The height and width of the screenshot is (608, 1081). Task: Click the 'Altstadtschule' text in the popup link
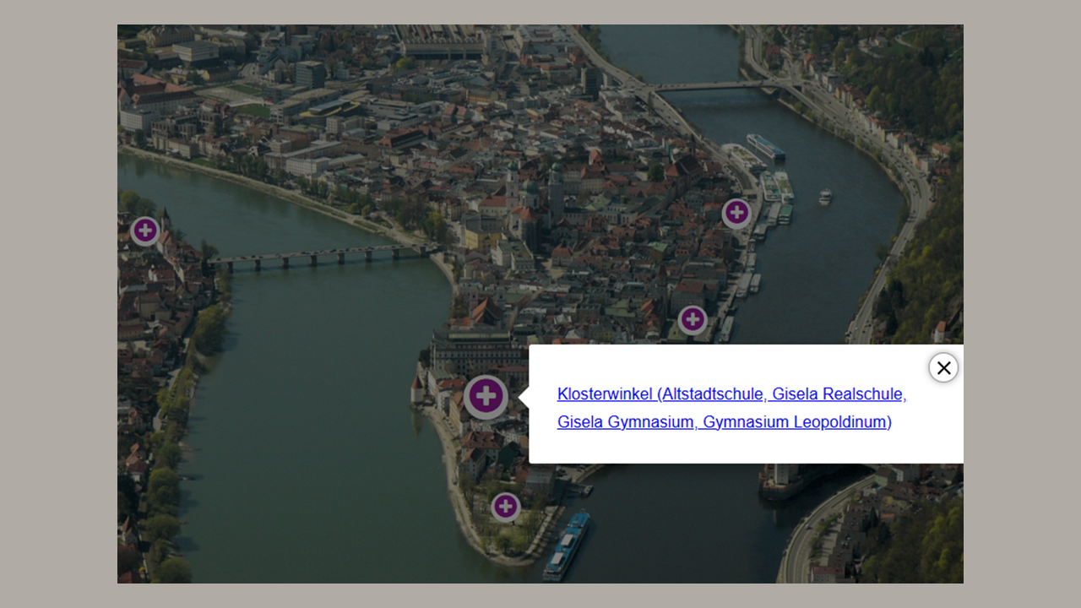(x=714, y=394)
